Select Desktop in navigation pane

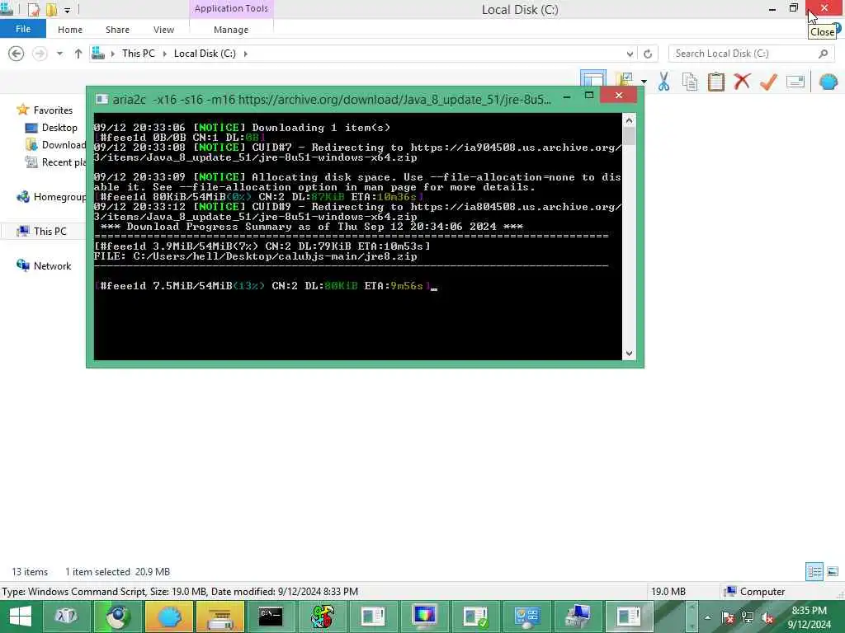52,128
